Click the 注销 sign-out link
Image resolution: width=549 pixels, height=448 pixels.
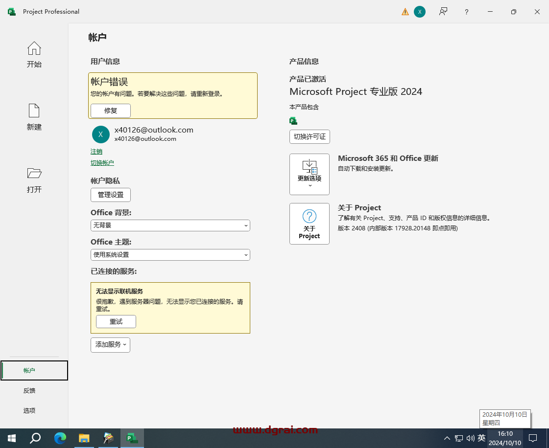[96, 152]
